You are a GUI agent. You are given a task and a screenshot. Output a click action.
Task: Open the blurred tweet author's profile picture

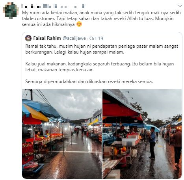(11, 11)
